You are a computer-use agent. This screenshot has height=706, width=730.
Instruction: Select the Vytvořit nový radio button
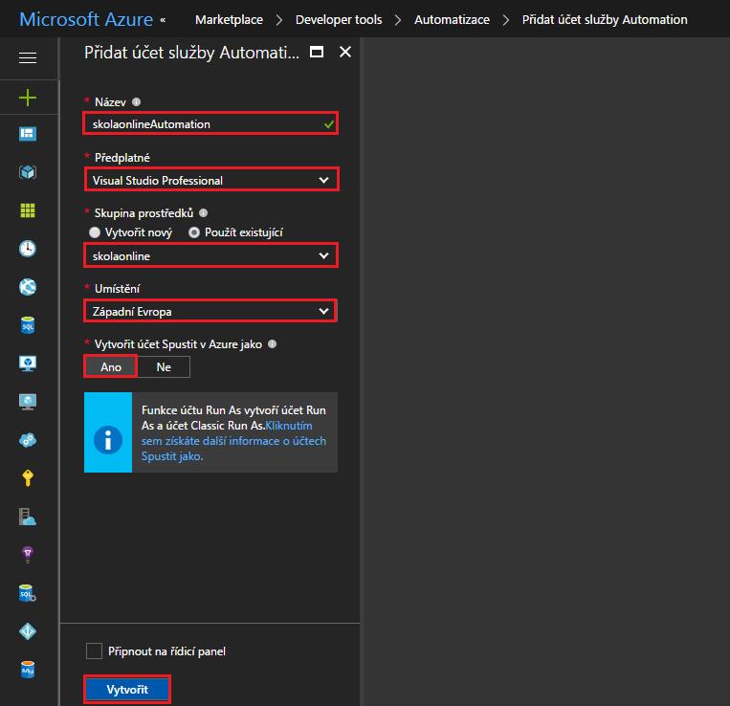(95, 232)
